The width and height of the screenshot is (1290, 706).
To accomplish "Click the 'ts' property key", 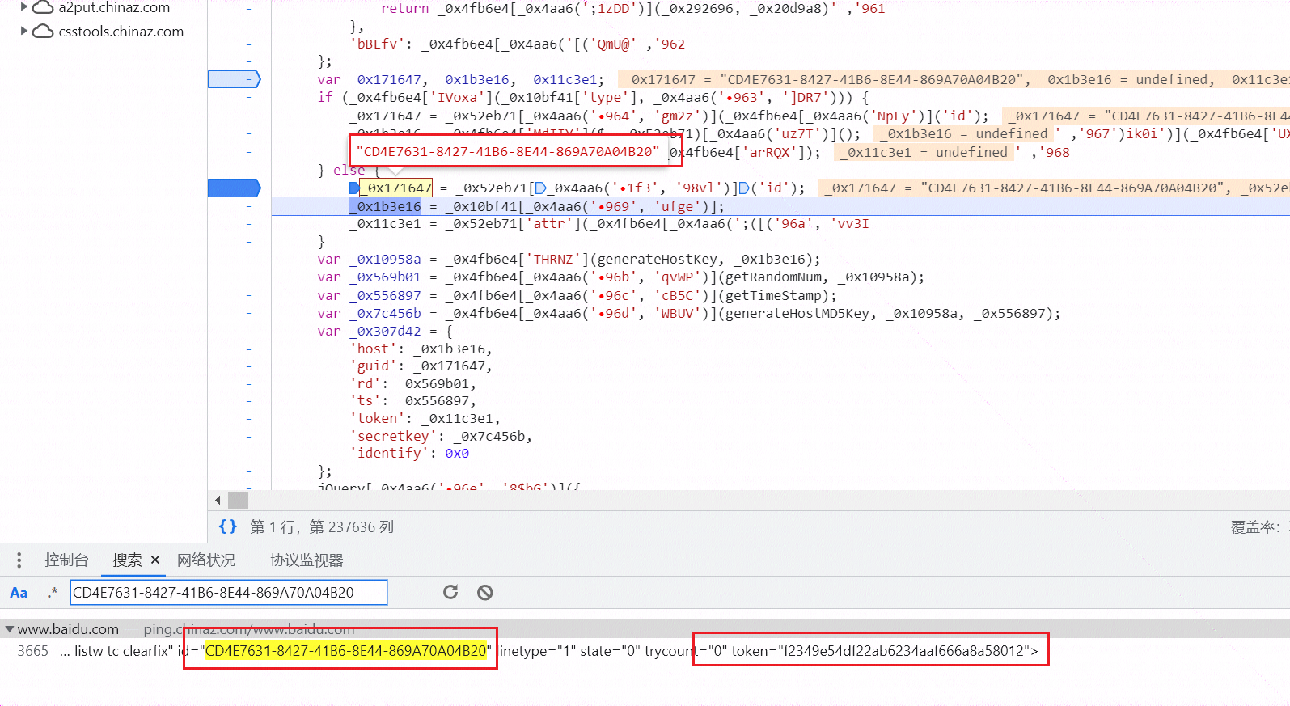I will click(365, 401).
